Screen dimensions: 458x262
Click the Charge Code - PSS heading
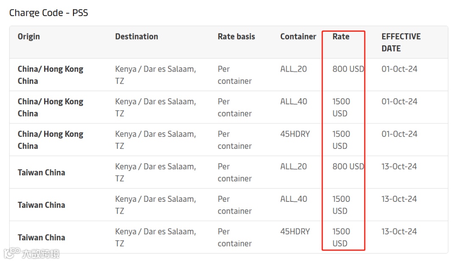point(49,13)
